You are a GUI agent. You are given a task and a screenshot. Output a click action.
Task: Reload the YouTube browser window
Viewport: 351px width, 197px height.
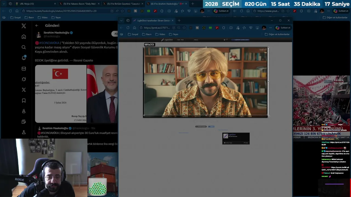coord(241,11)
